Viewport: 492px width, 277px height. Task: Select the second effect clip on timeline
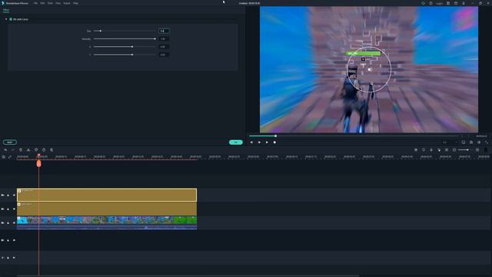[x=107, y=209]
